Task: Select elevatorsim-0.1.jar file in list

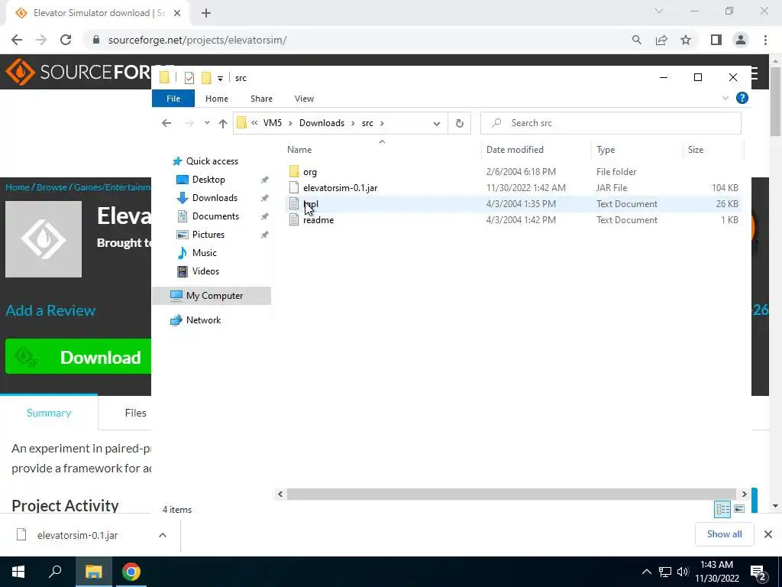Action: coord(340,188)
